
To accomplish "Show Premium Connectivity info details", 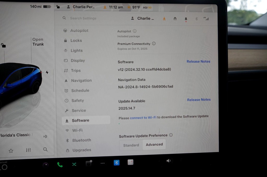I will (154, 44).
